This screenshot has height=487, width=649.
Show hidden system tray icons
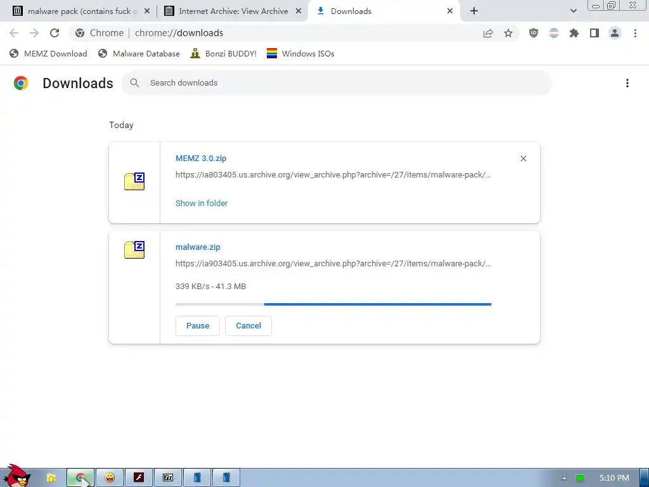[563, 478]
